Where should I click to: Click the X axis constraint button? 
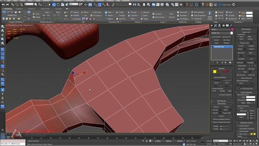pos(3,90)
